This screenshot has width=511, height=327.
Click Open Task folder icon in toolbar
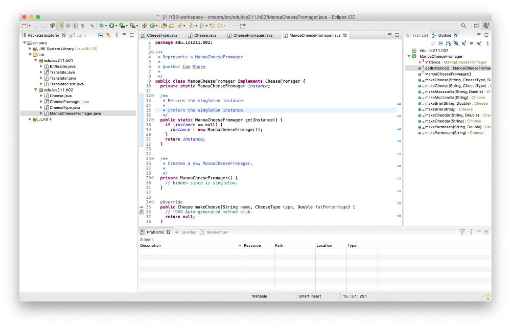171,26
